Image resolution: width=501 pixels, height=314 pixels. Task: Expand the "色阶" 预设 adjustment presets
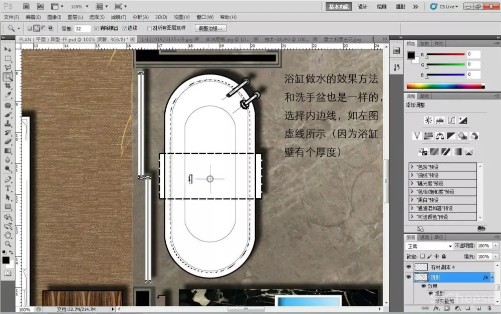coord(412,167)
